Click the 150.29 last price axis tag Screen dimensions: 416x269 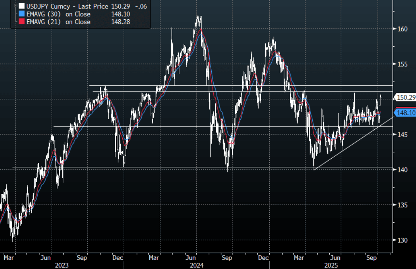coord(406,98)
